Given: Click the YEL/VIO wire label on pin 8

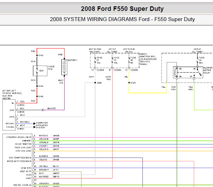Looking at the screenshot, I should [x=43, y=160].
